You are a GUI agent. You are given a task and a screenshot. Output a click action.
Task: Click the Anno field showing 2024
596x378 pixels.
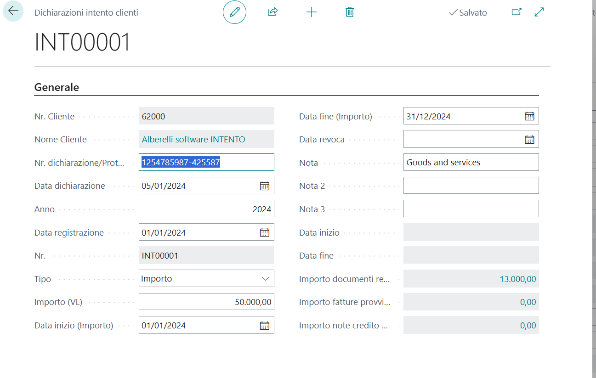(x=206, y=209)
